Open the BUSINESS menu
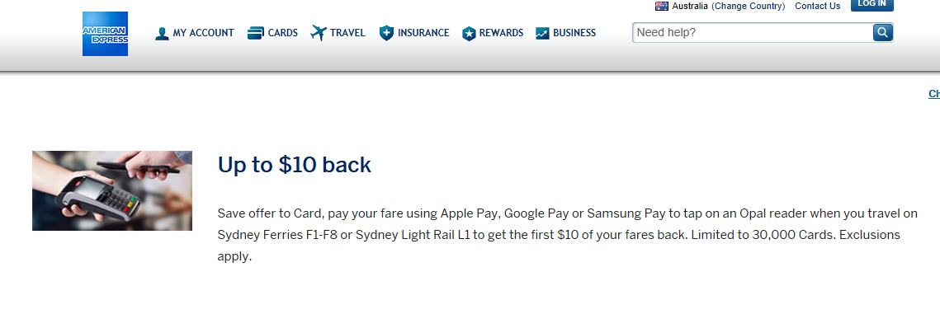 [574, 33]
